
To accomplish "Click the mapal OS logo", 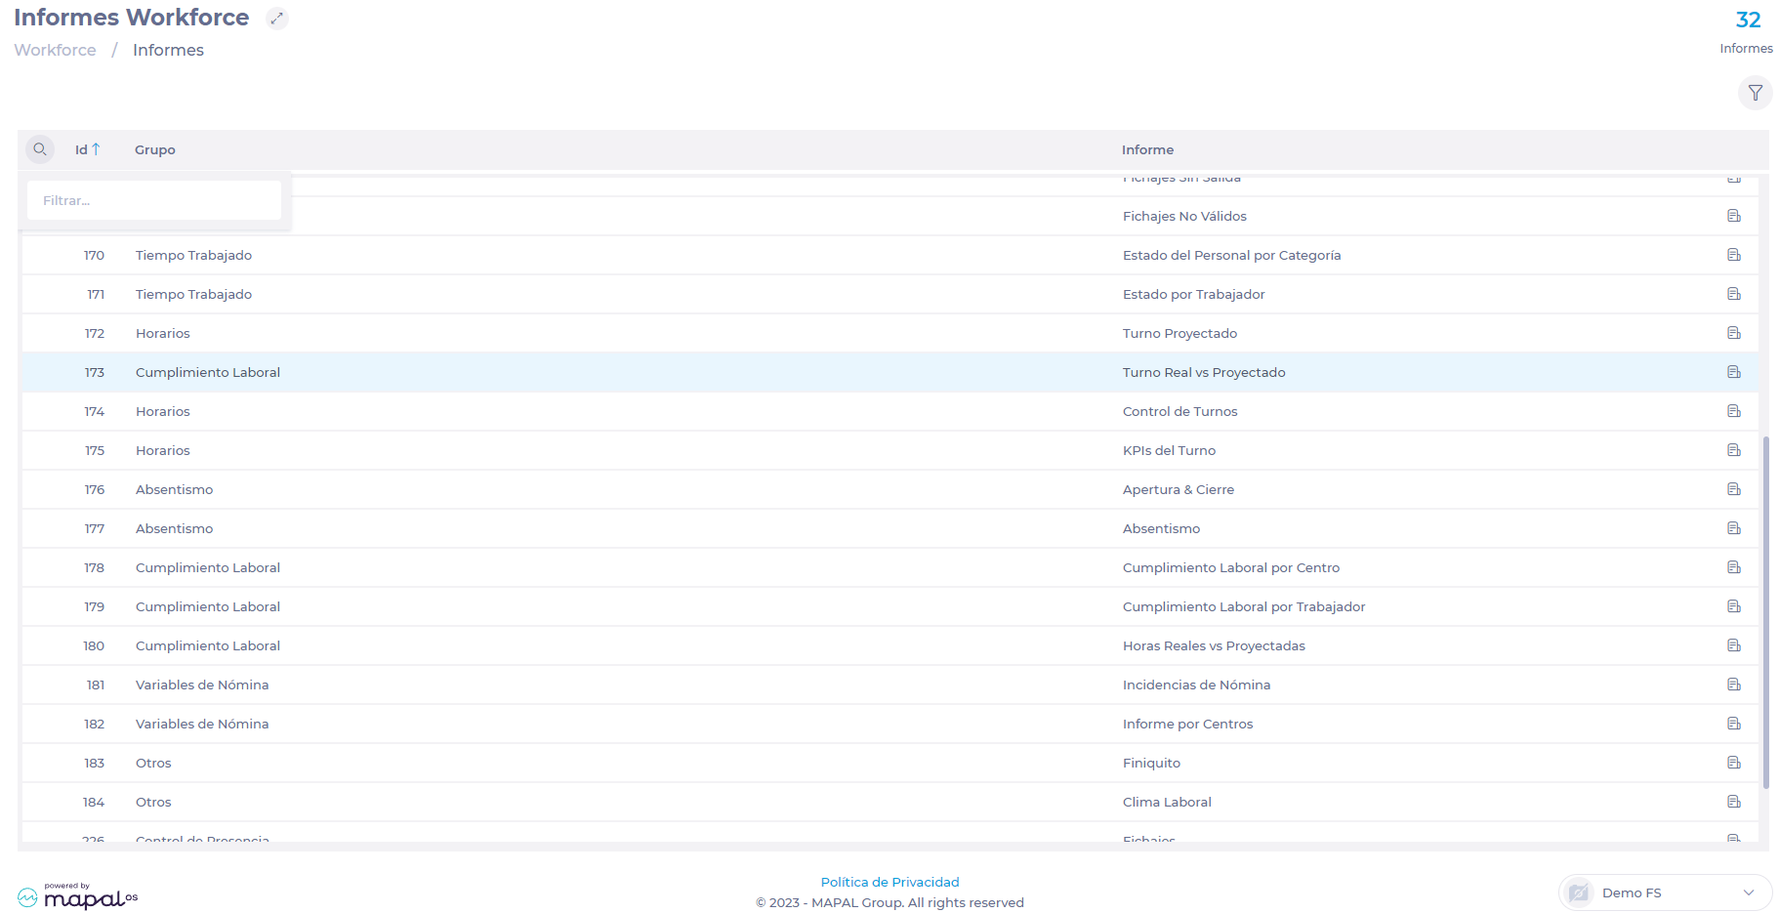I will pyautogui.click(x=78, y=896).
